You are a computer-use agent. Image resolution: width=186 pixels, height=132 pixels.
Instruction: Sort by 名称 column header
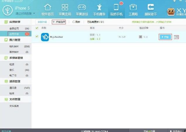coord(44,28)
